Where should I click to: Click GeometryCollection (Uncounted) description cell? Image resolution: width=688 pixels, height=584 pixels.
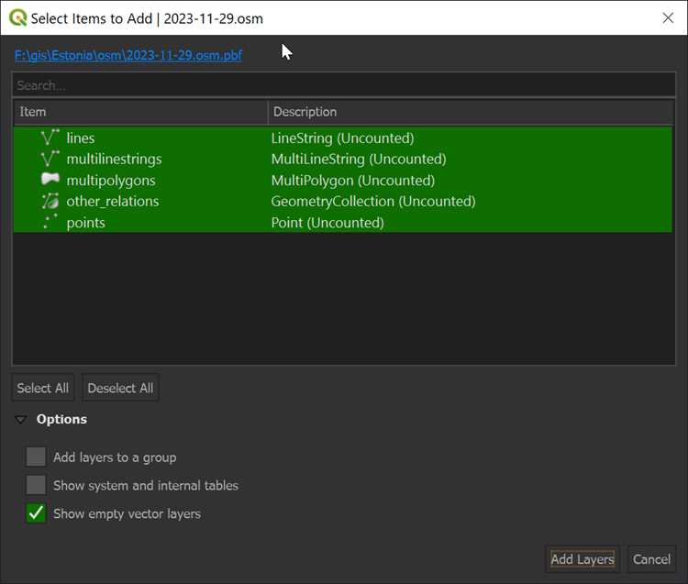[x=373, y=202]
